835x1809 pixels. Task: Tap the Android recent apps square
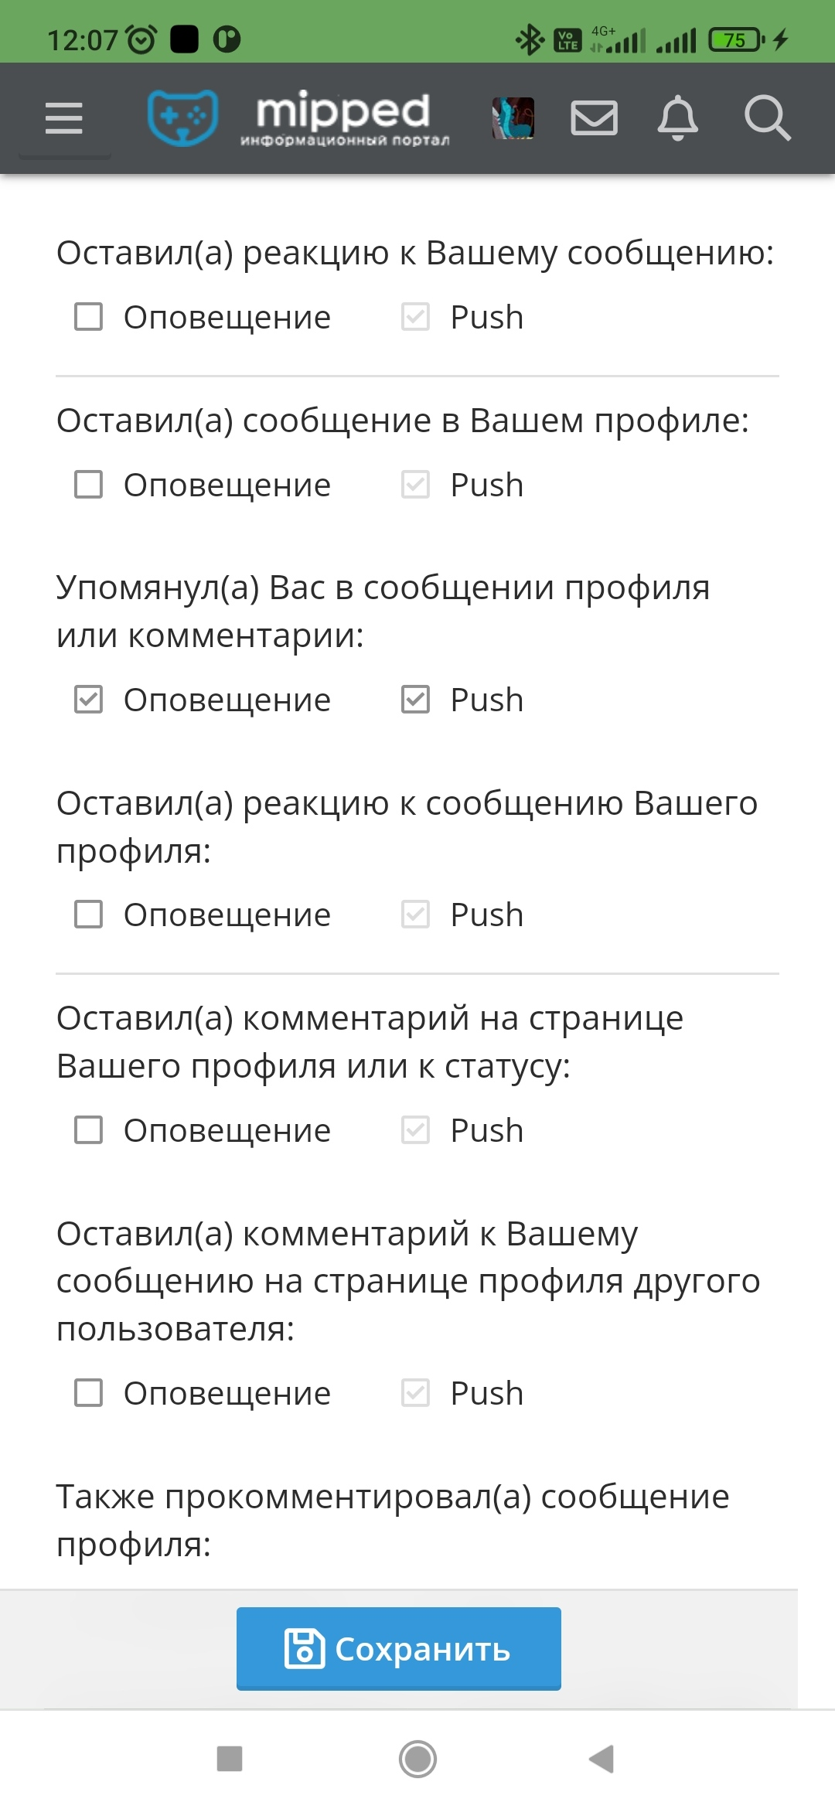coord(230,1759)
